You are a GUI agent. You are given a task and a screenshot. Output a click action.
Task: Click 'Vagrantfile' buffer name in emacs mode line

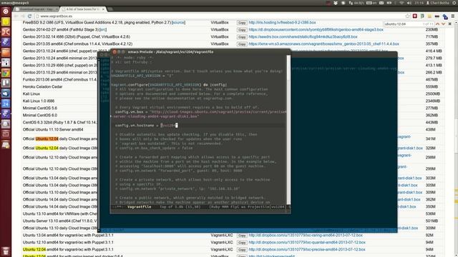[x=140, y=207]
